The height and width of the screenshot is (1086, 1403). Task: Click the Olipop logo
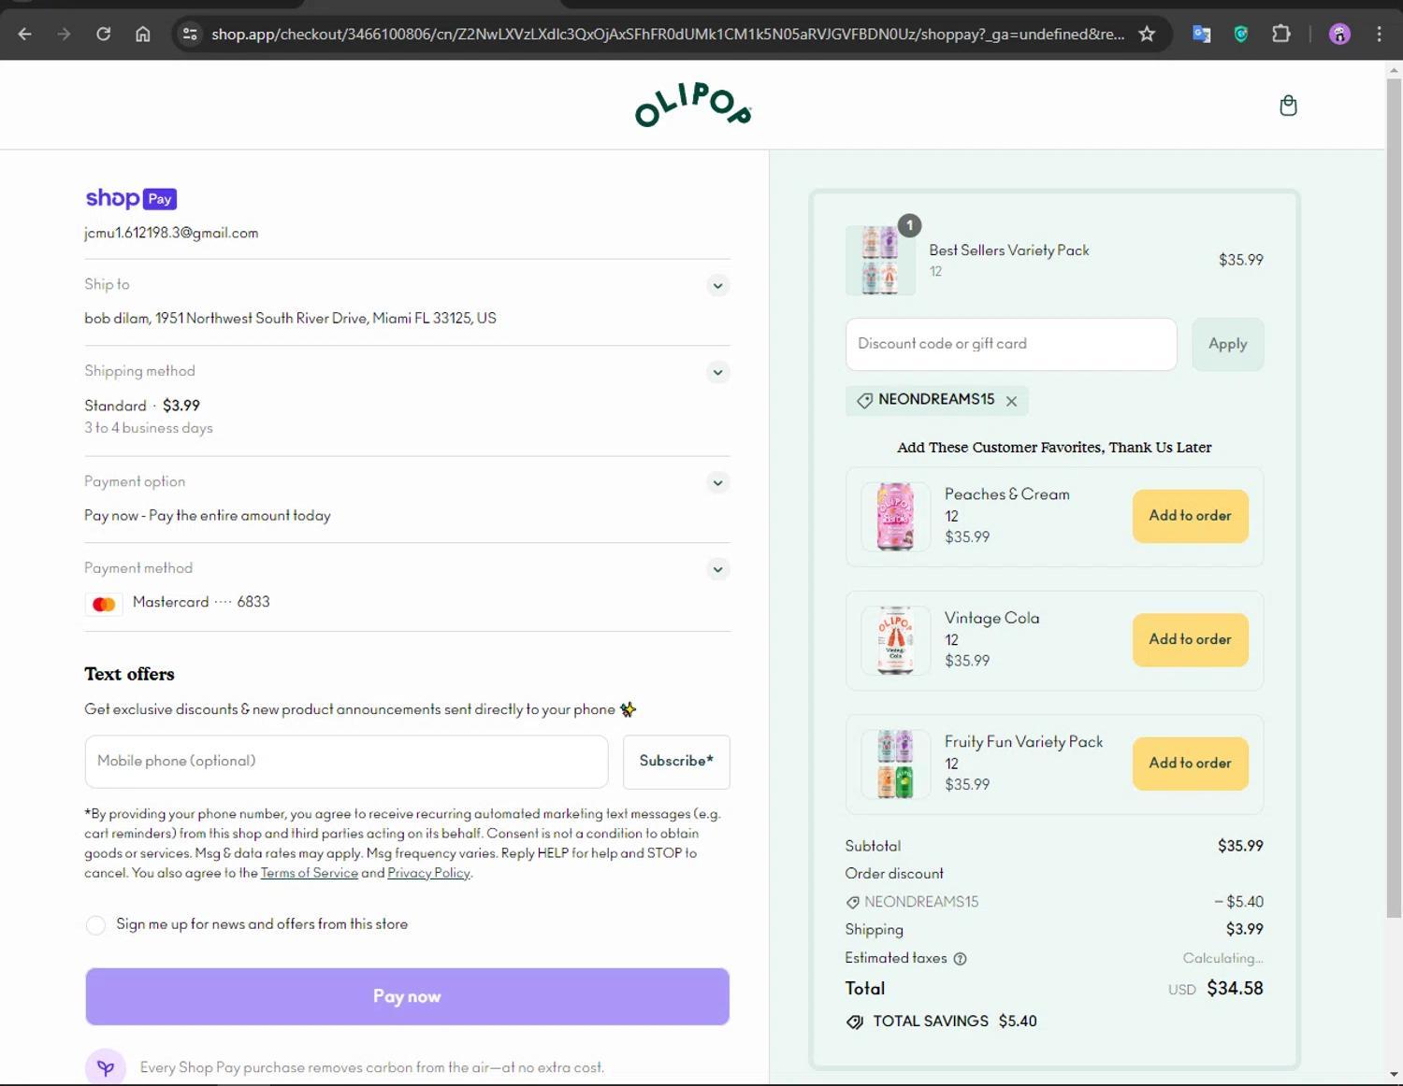tap(693, 105)
